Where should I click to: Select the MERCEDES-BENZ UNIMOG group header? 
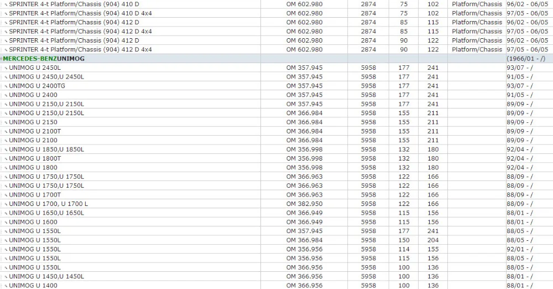click(x=44, y=59)
